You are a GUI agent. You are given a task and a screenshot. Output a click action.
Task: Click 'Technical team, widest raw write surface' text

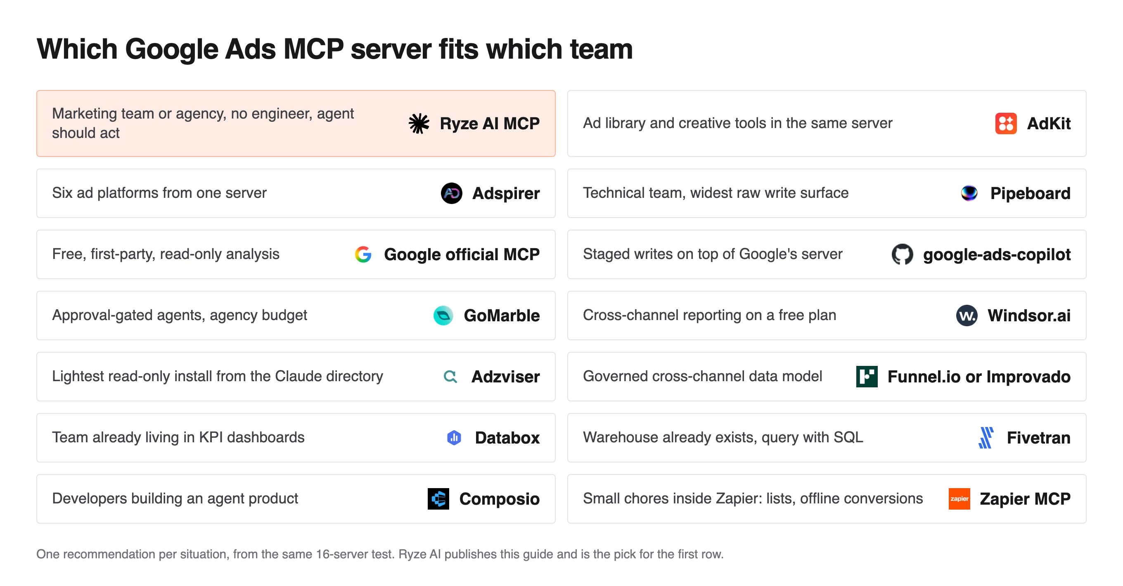[715, 193]
